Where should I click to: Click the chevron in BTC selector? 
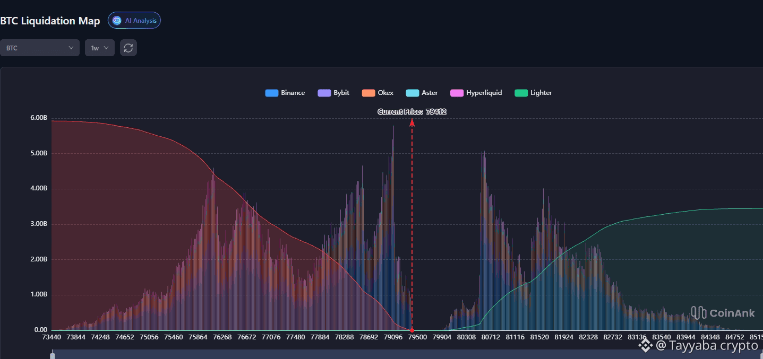(x=71, y=48)
